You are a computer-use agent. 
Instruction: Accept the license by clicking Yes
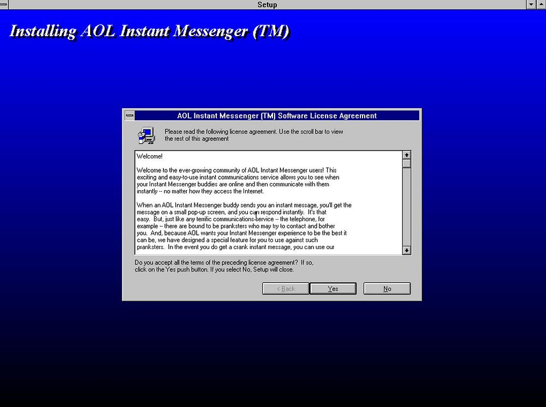click(333, 288)
